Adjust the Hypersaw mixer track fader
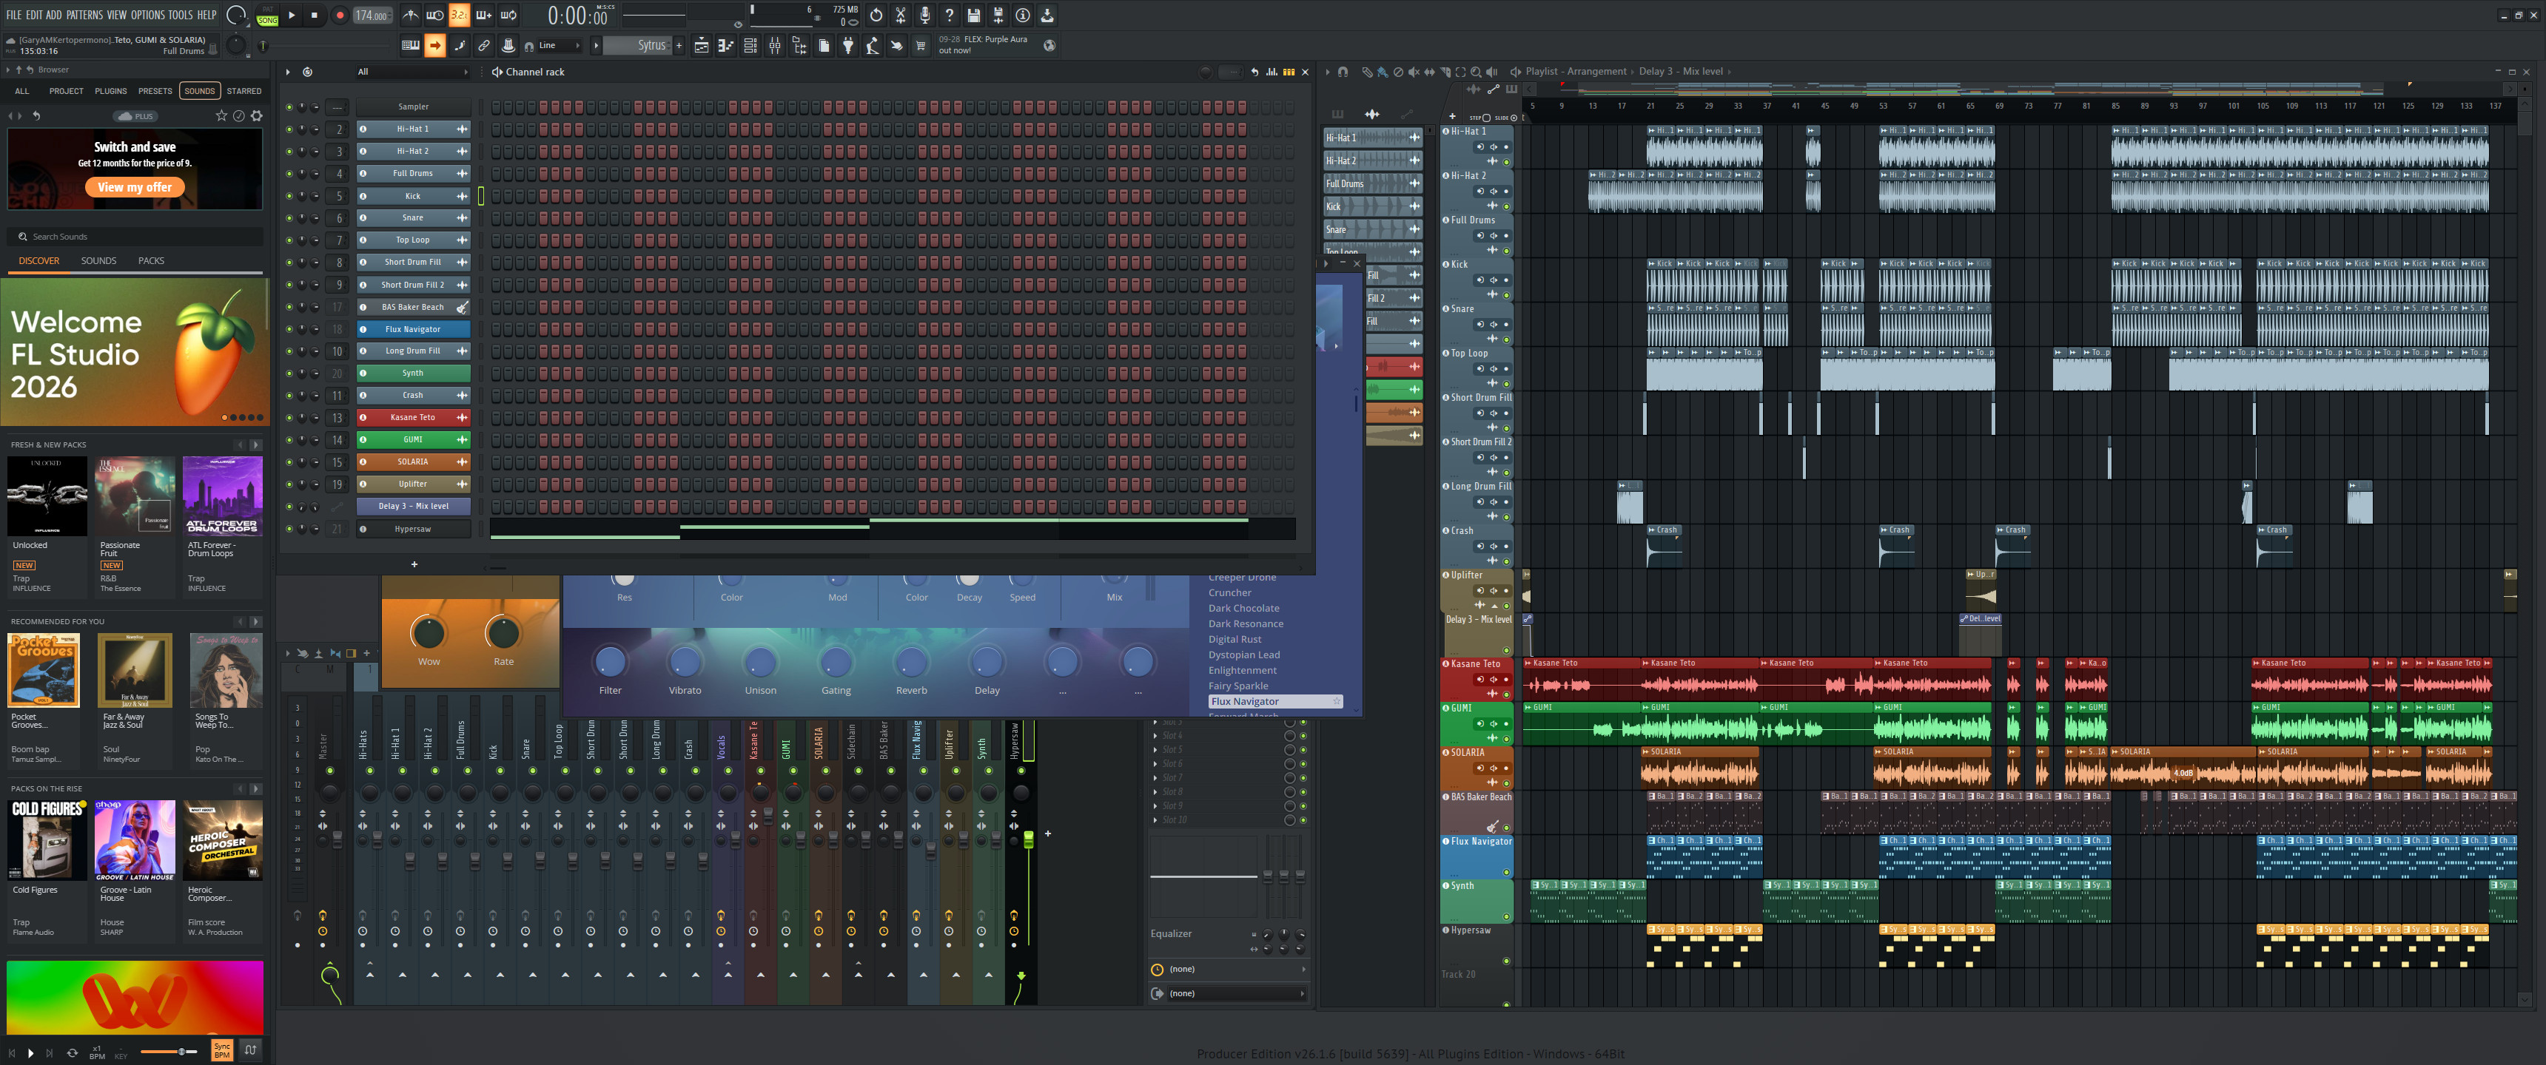 (1028, 841)
